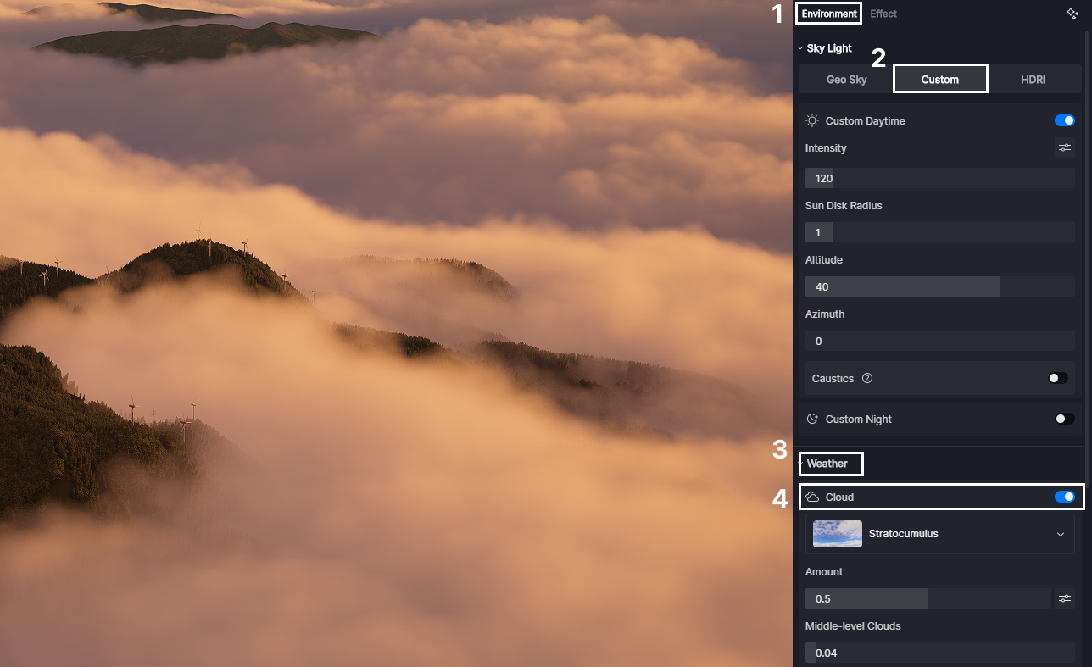Click the Altitude slider track
The height and width of the screenshot is (667, 1092).
[939, 286]
